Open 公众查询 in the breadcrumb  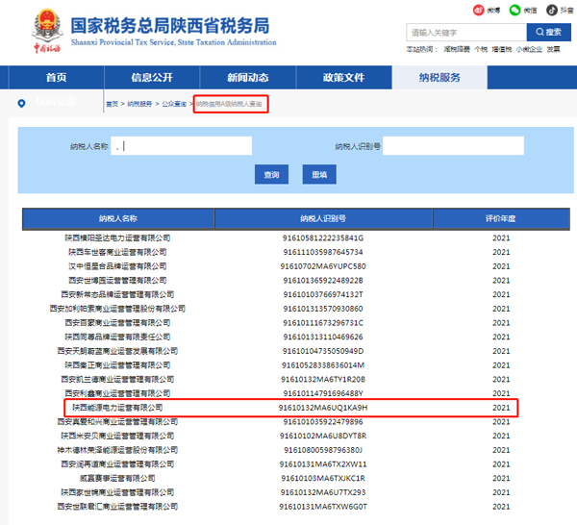click(x=174, y=104)
